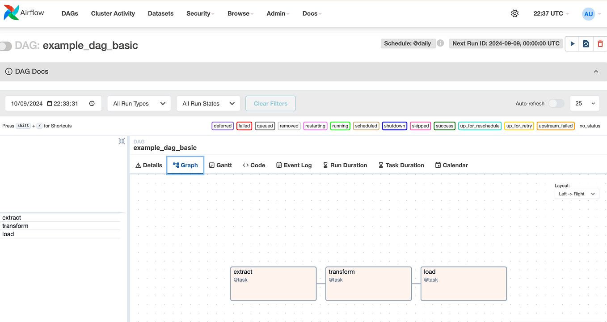
Task: Switch to the Gantt tab
Action: pyautogui.click(x=220, y=165)
